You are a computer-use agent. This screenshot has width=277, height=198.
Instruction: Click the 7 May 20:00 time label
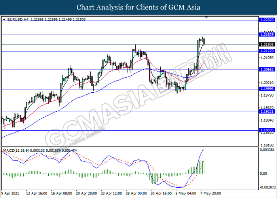(211, 193)
